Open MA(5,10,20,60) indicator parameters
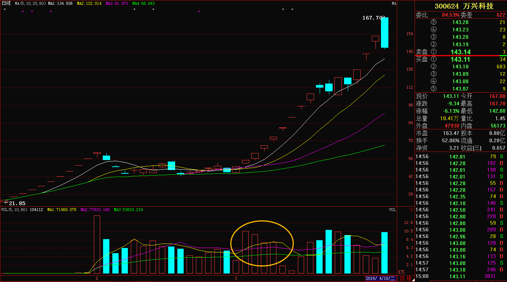The height and width of the screenshot is (282, 507). (30, 3)
